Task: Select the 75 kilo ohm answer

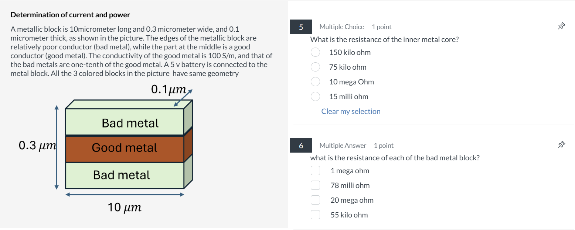Action: pos(315,67)
